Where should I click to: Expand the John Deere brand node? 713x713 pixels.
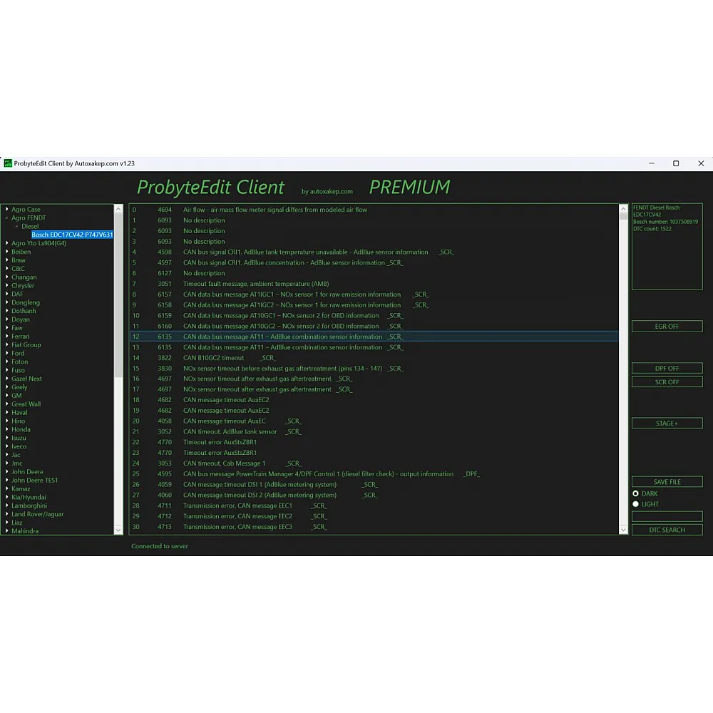7,472
